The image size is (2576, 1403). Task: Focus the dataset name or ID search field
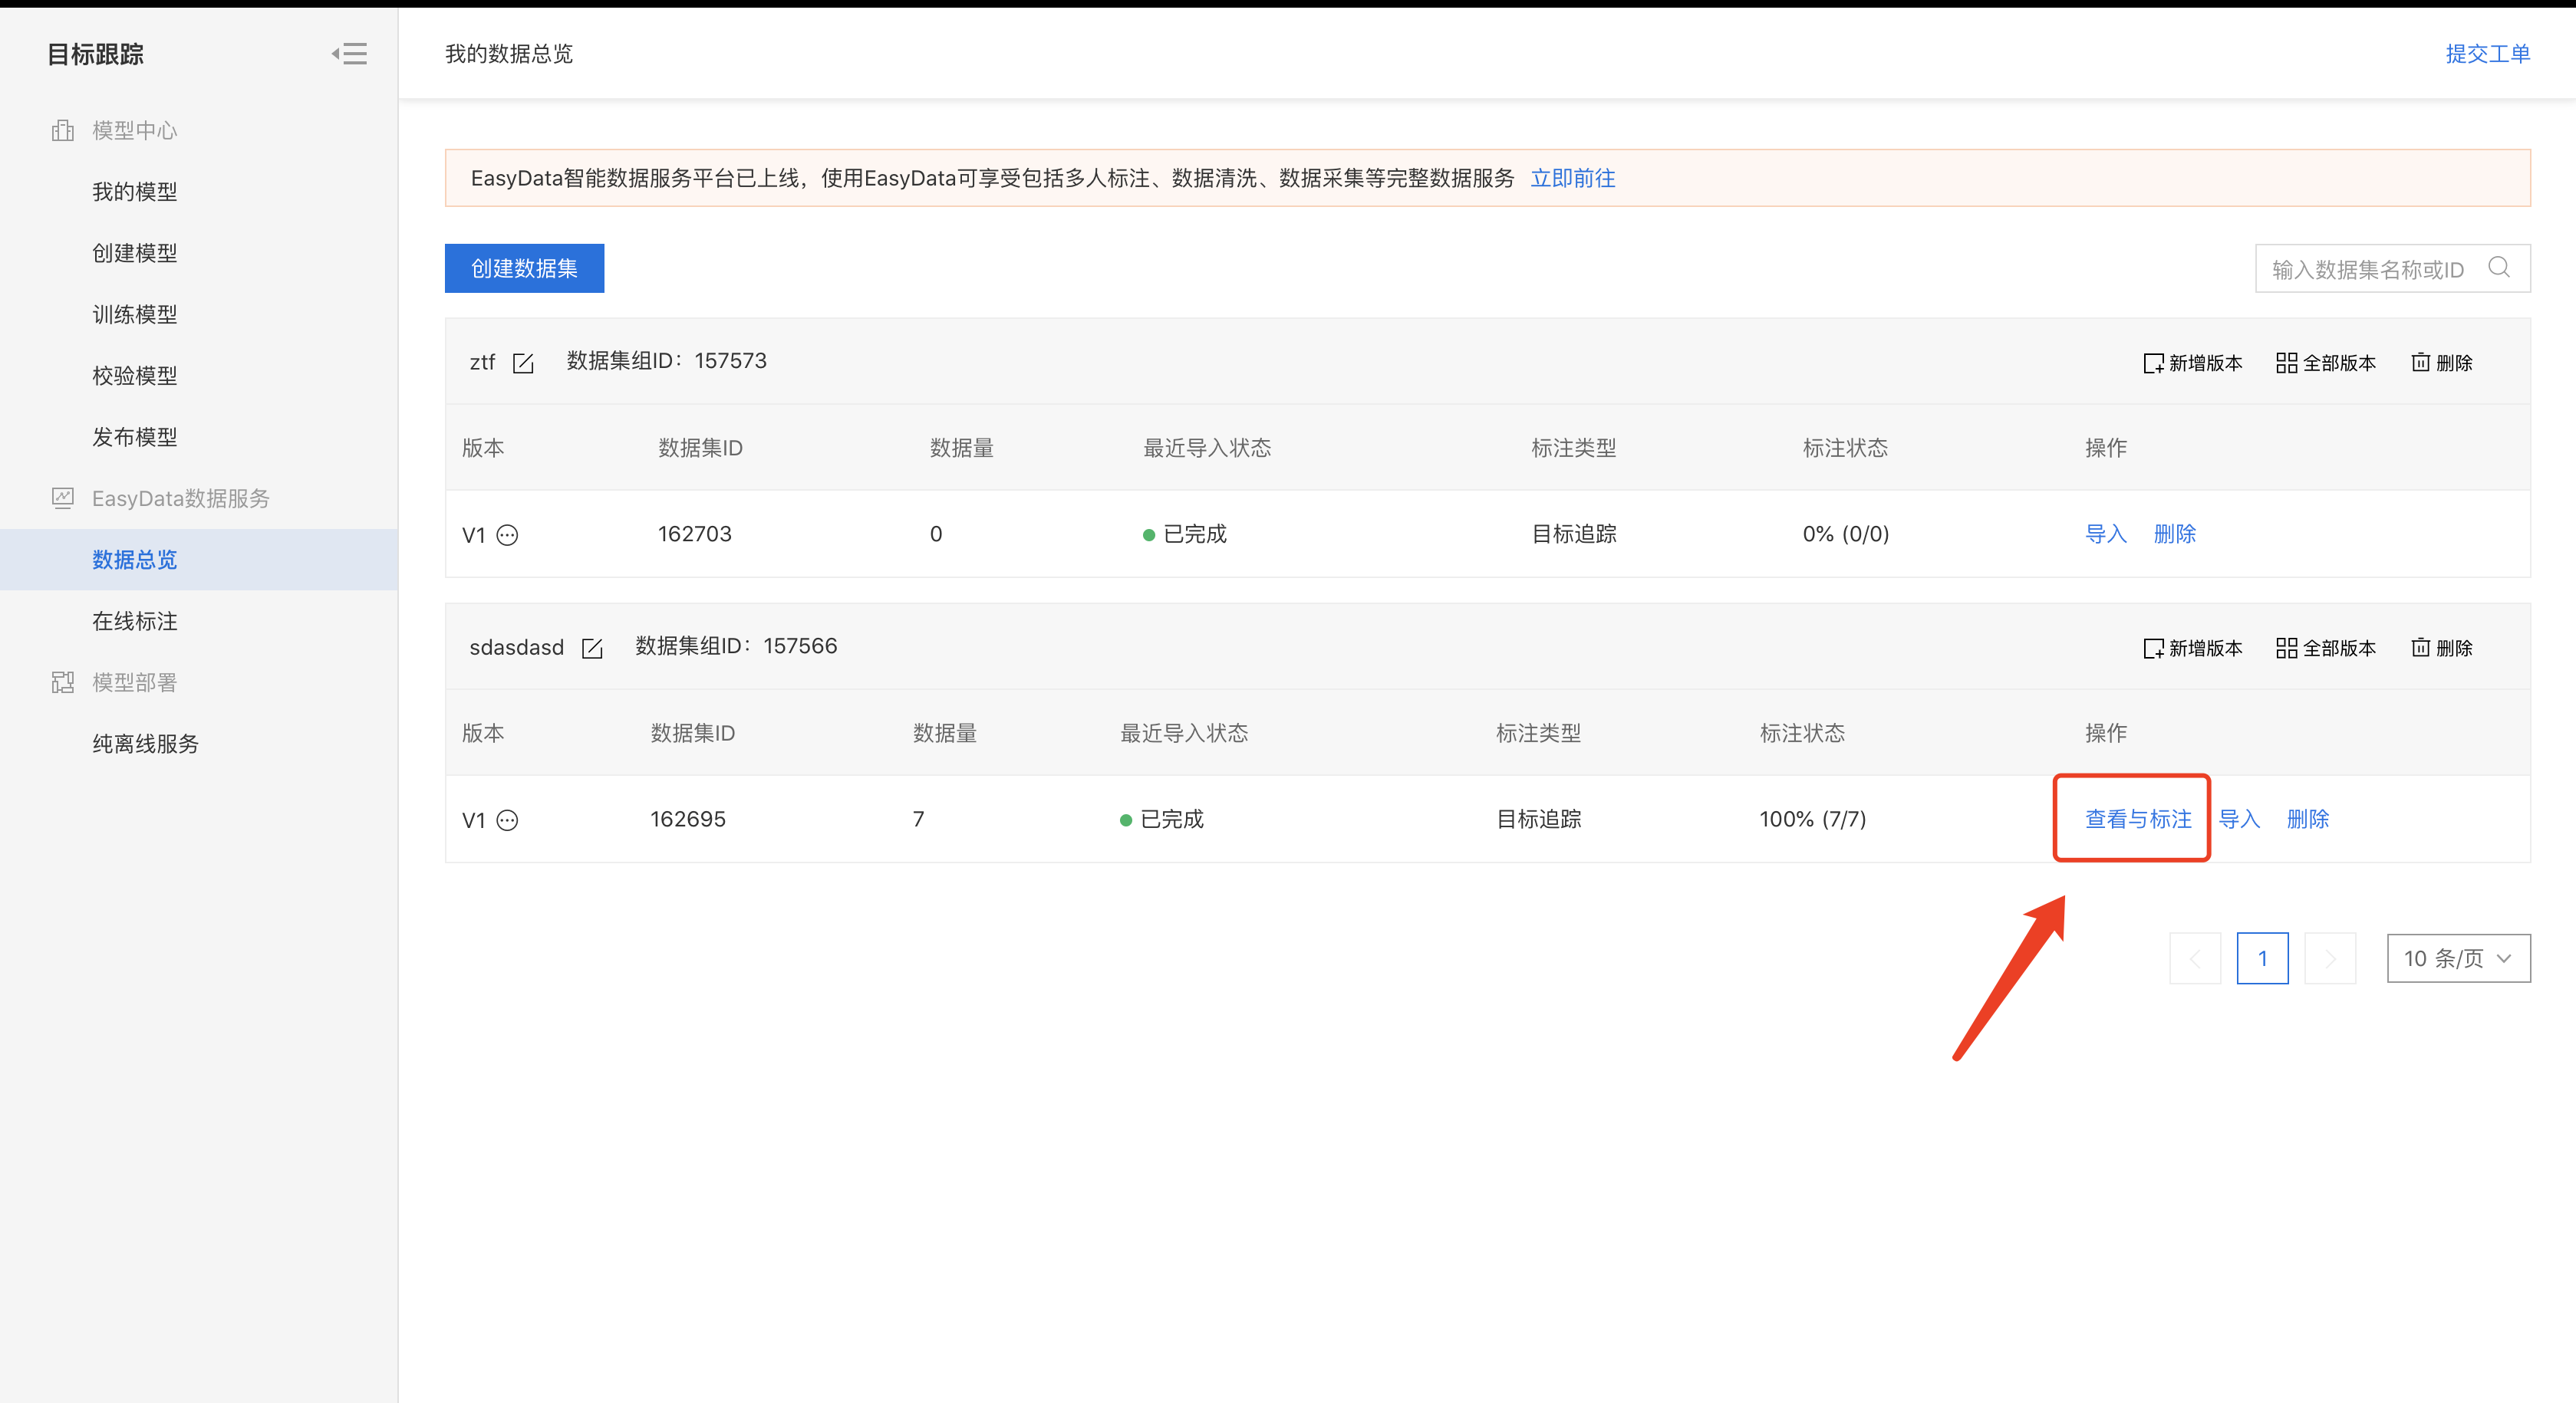[x=2393, y=269]
